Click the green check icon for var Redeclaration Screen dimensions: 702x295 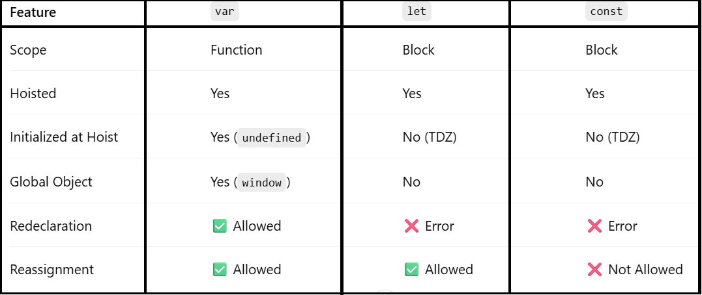coord(220,226)
